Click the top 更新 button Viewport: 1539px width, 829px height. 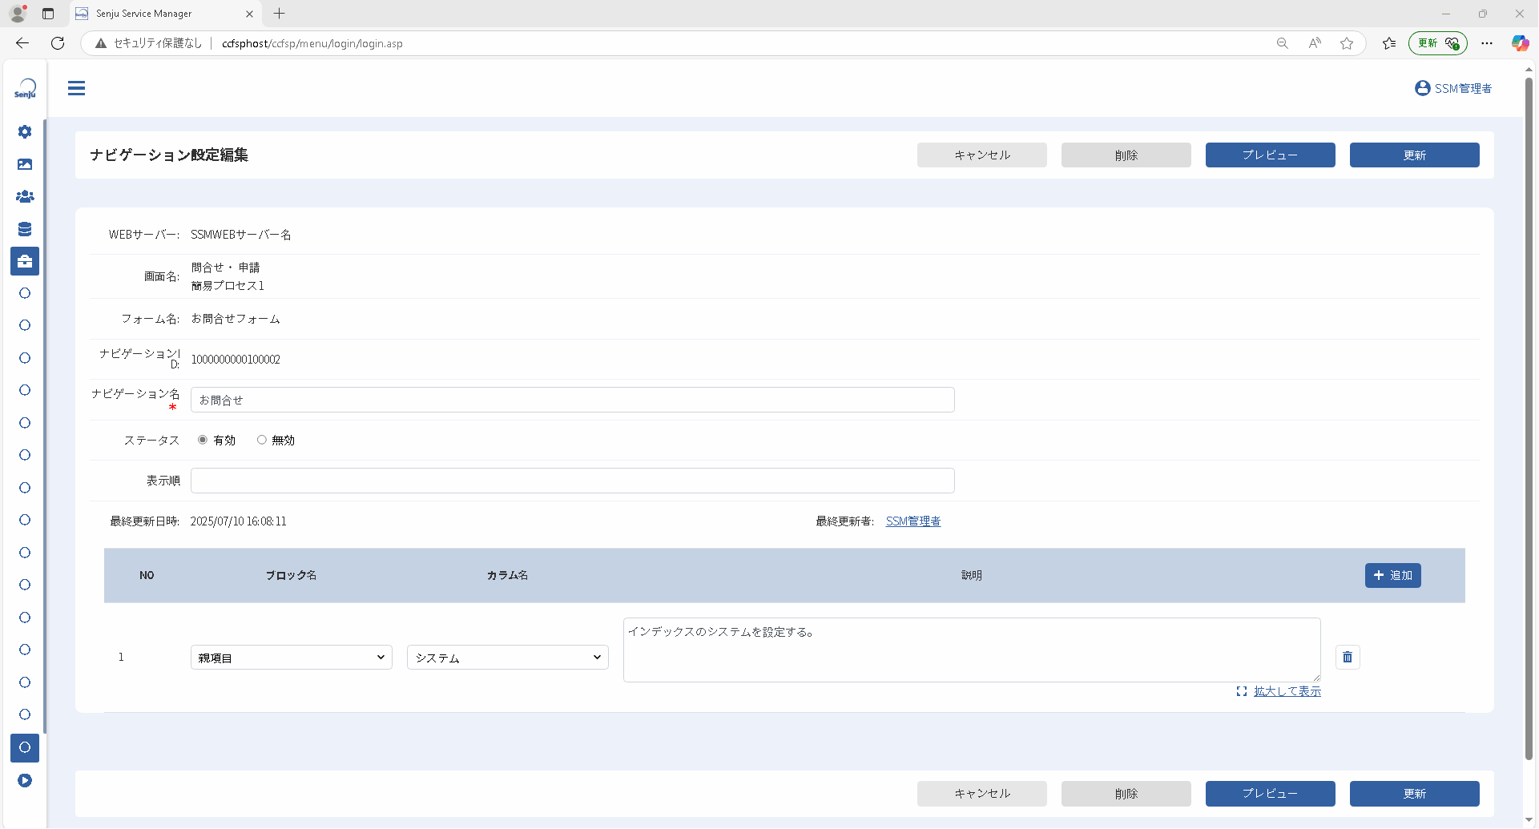click(1415, 155)
